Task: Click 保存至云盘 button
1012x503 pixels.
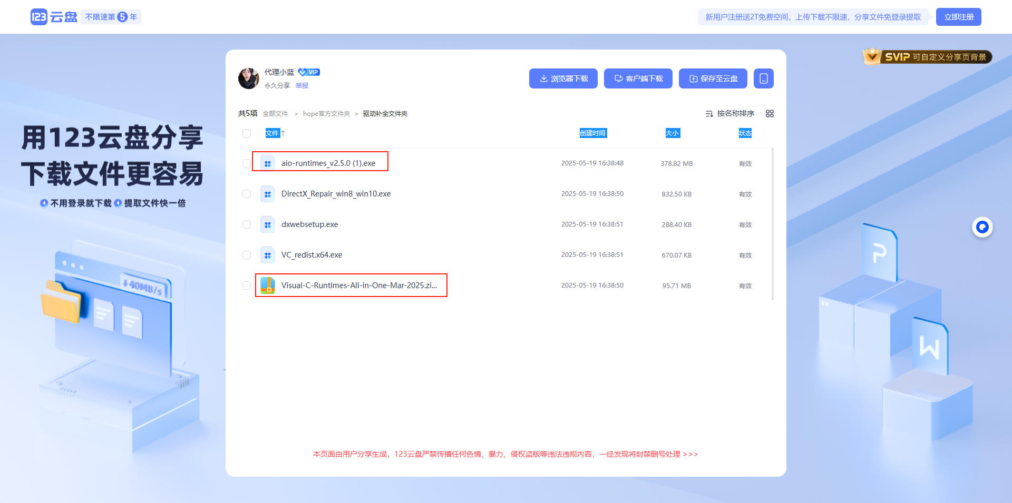Action: (713, 78)
